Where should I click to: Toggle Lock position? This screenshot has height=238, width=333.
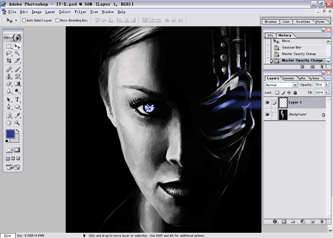tap(289, 93)
